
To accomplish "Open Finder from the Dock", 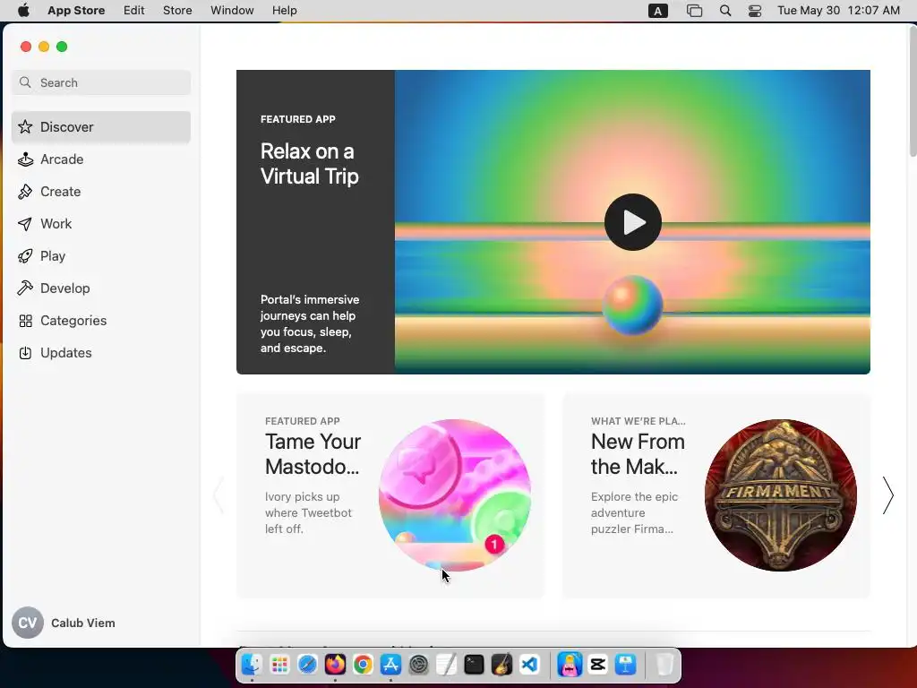I will click(252, 665).
